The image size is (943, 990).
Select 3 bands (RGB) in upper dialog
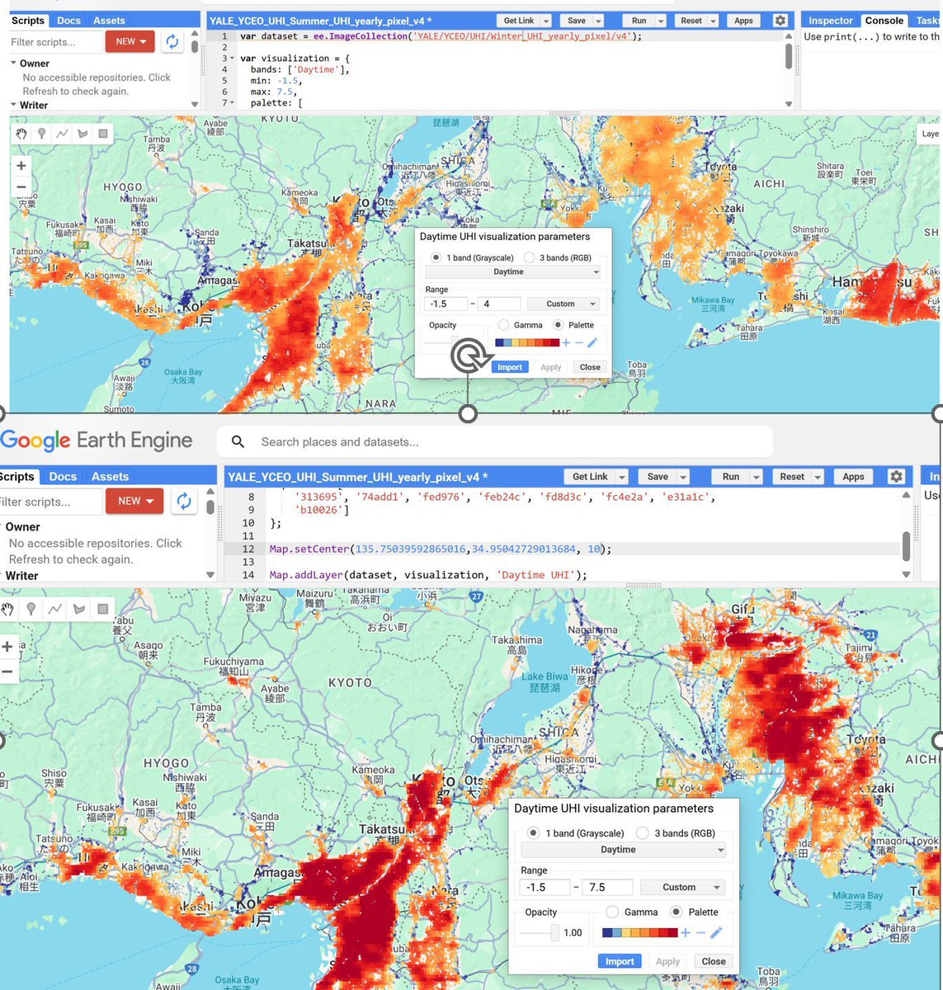[530, 257]
